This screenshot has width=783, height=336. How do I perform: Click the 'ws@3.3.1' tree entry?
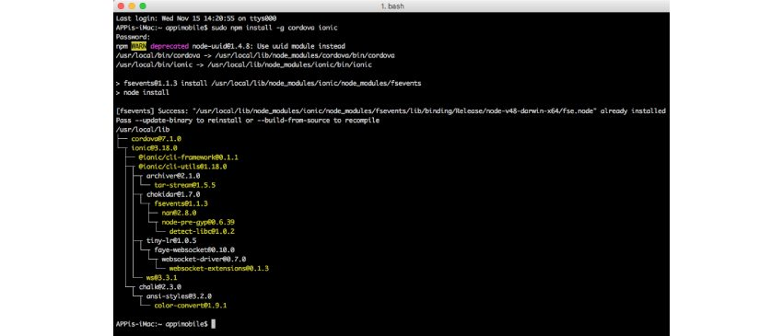162,278
